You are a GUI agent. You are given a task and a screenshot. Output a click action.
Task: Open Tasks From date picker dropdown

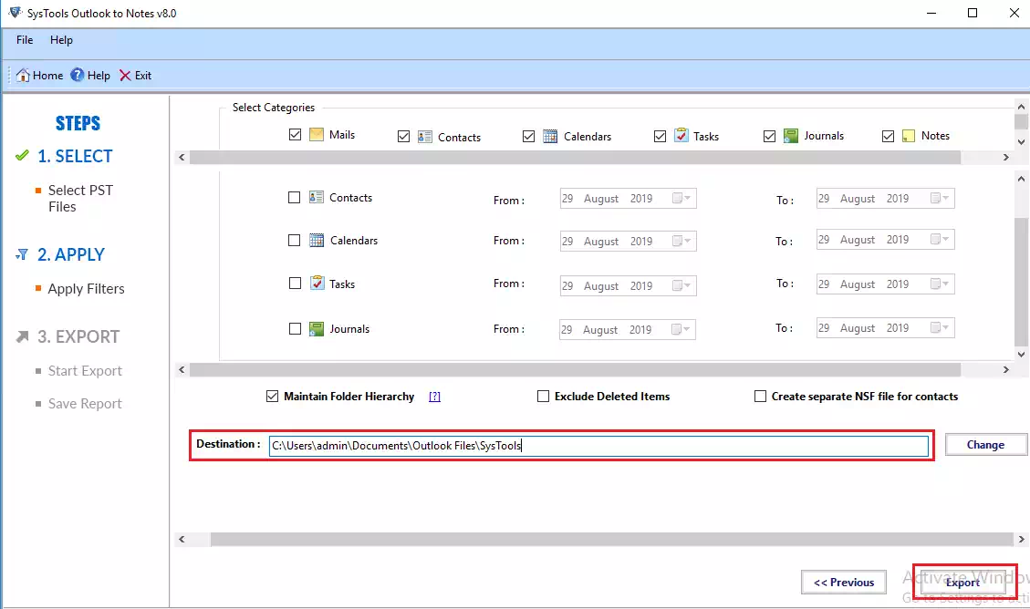681,285
